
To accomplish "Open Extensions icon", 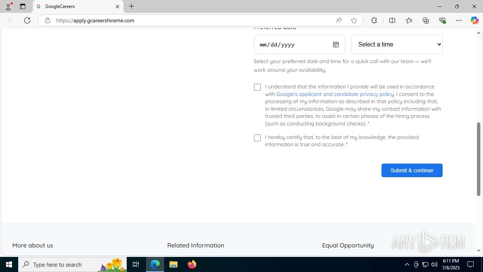I will point(374,20).
